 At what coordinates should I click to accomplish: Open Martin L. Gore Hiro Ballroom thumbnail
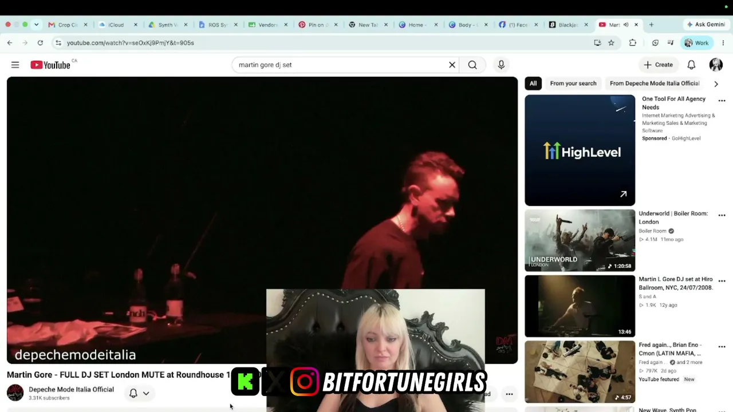[x=580, y=306]
